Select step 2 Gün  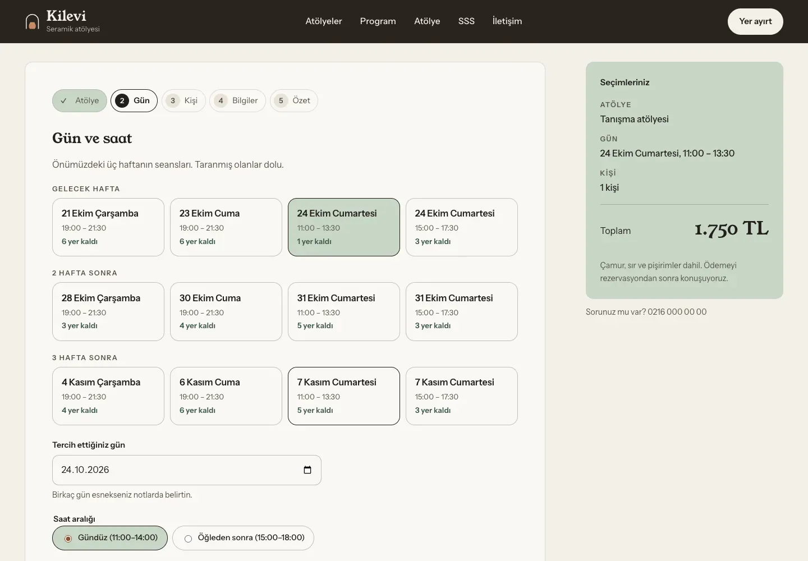[134, 101]
